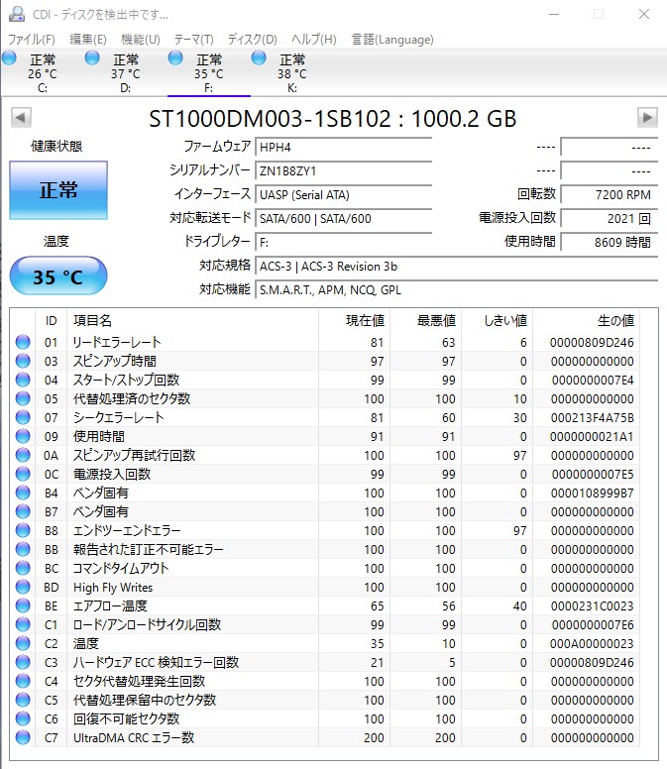Go to next disk with right arrow
Screen dimensions: 667x769
(x=647, y=117)
